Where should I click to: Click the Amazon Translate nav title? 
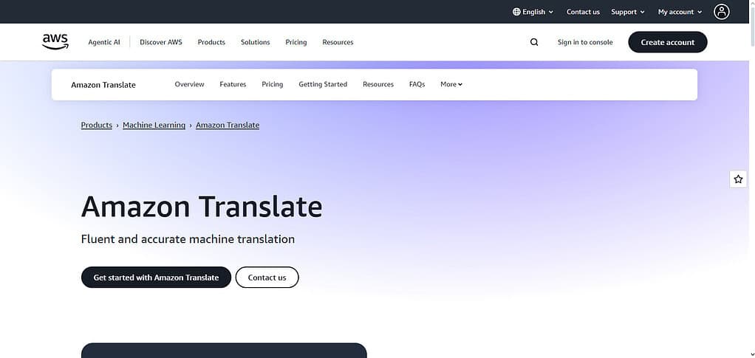tap(103, 85)
